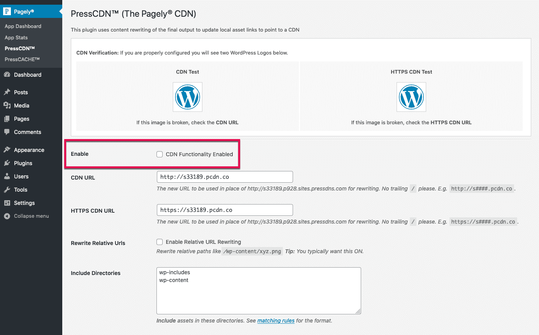
Task: Click the '/wp-content/xyz.png' code example
Action: 253,251
